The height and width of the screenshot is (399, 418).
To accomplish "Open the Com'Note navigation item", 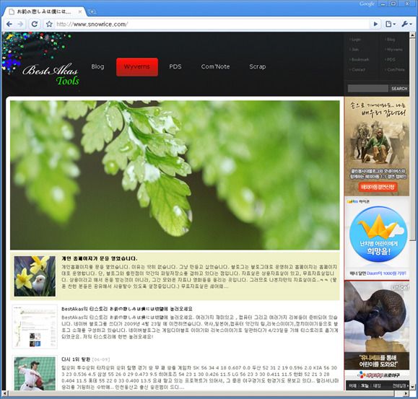I will 215,66.
